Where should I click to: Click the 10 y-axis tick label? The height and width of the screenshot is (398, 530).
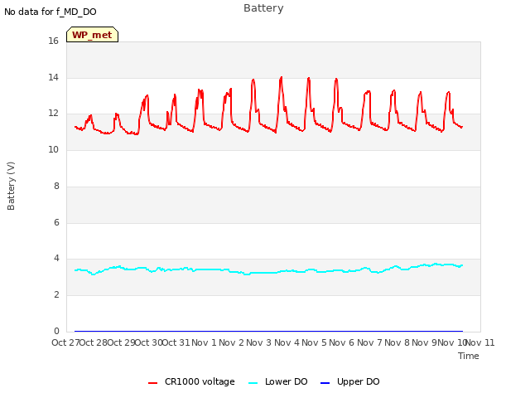tap(53, 149)
